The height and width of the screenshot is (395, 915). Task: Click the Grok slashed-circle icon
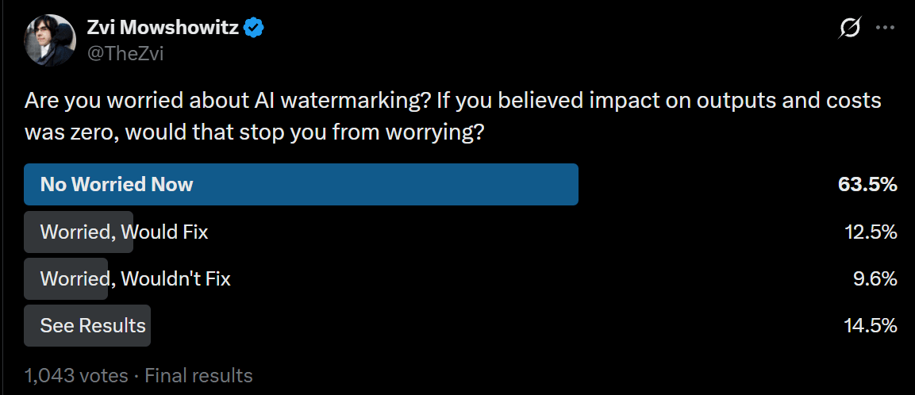pyautogui.click(x=851, y=28)
